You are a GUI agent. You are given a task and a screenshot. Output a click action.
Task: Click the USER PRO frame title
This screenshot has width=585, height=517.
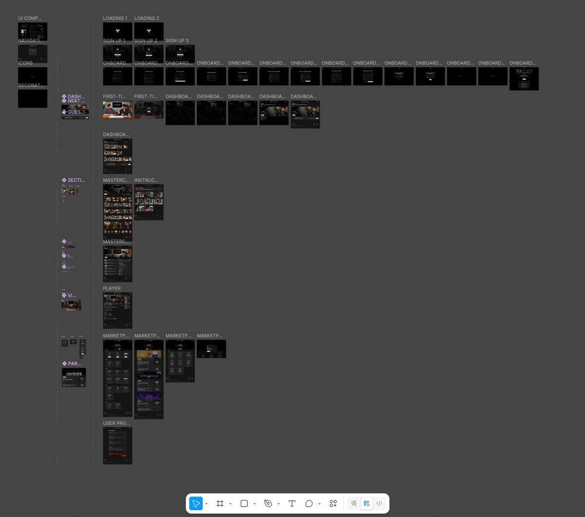pyautogui.click(x=116, y=423)
